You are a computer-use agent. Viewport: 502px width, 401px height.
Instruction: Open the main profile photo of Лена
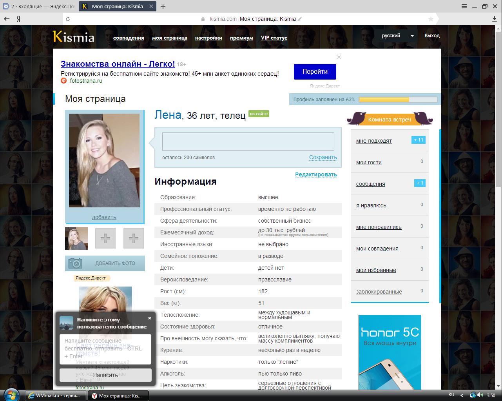point(104,160)
